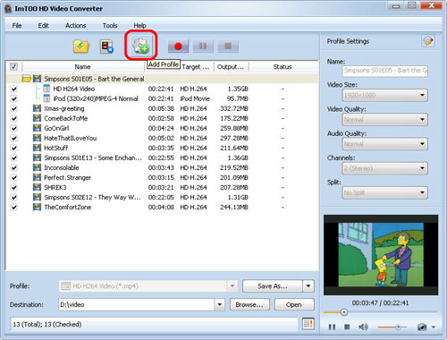447x340 pixels.
Task: Click the film icon beside GoOnGirl
Action: click(x=37, y=128)
